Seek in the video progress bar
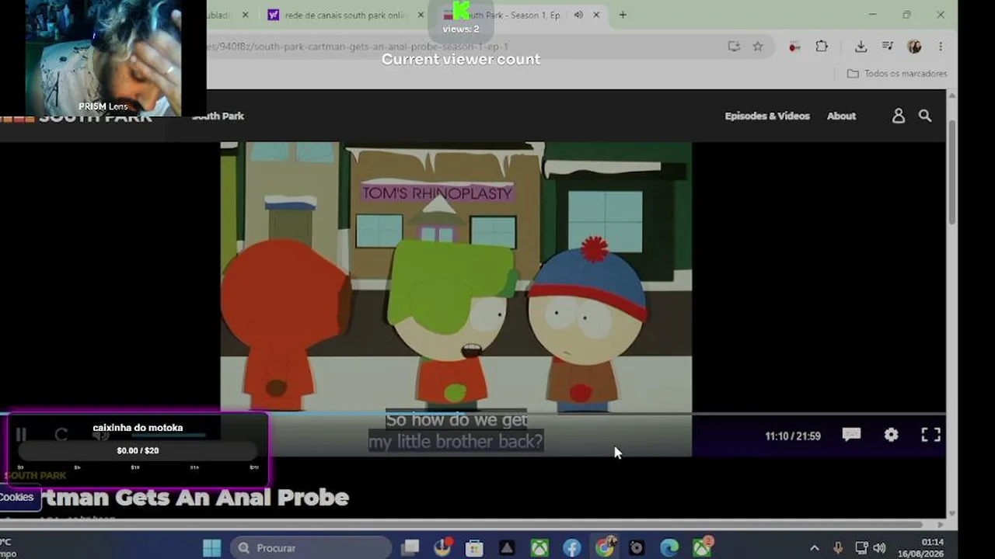The height and width of the screenshot is (559, 995). tap(473, 414)
